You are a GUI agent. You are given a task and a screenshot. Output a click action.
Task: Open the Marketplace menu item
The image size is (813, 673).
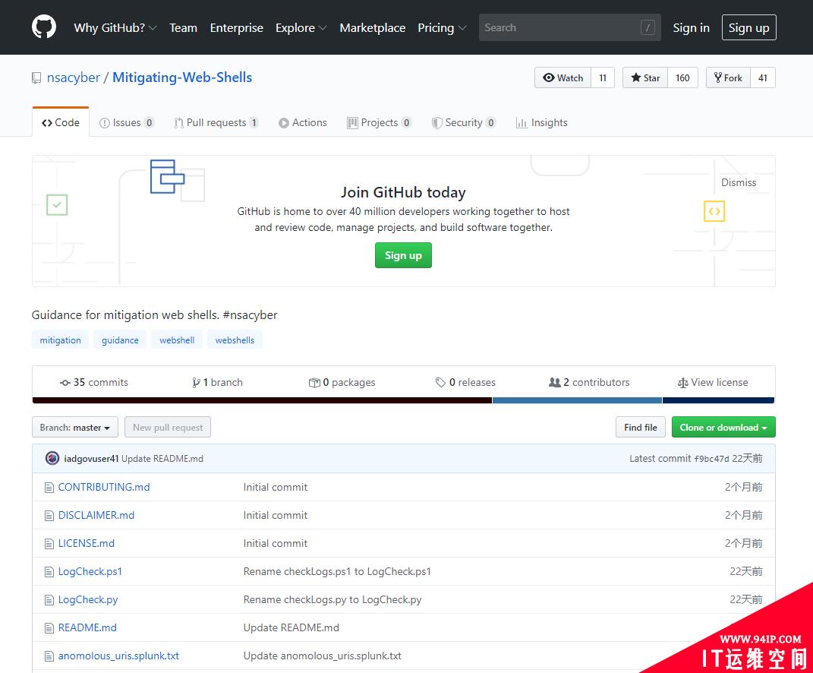(372, 27)
